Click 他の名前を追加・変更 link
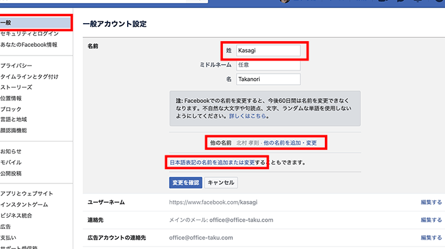This screenshot has width=445, height=249. click(x=290, y=143)
